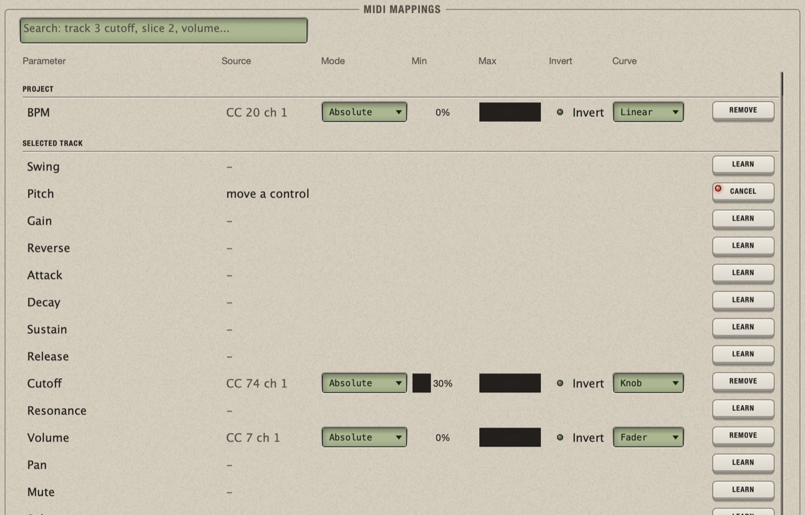Click the Volume parameter name

[48, 438]
